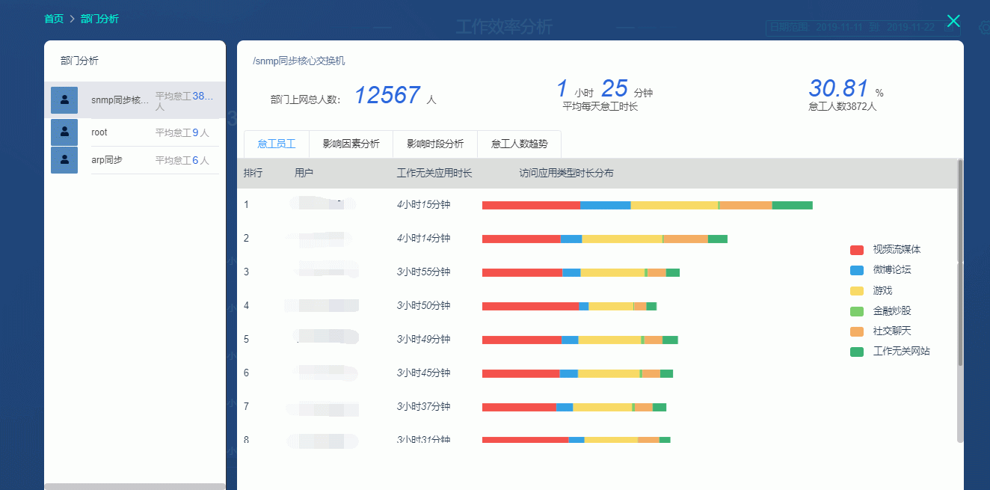
Task: Click the 部门分析 breadcrumb link
Action: click(99, 19)
